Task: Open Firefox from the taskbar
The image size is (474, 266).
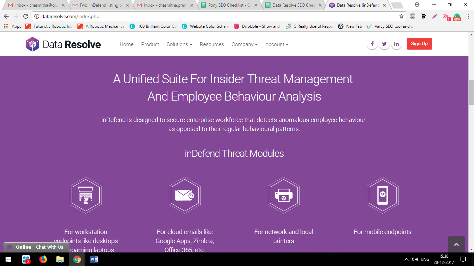Action: pyautogui.click(x=43, y=259)
